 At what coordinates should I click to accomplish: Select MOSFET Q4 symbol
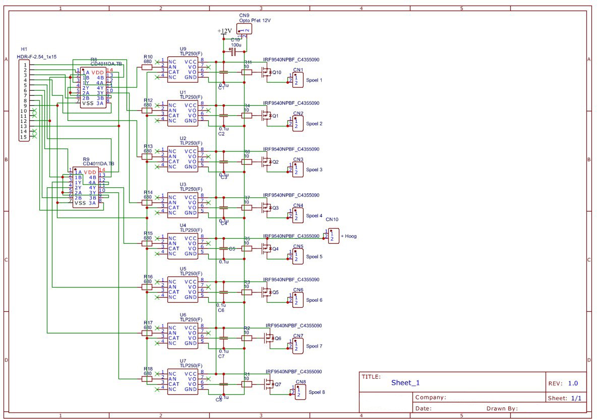[x=267, y=249]
